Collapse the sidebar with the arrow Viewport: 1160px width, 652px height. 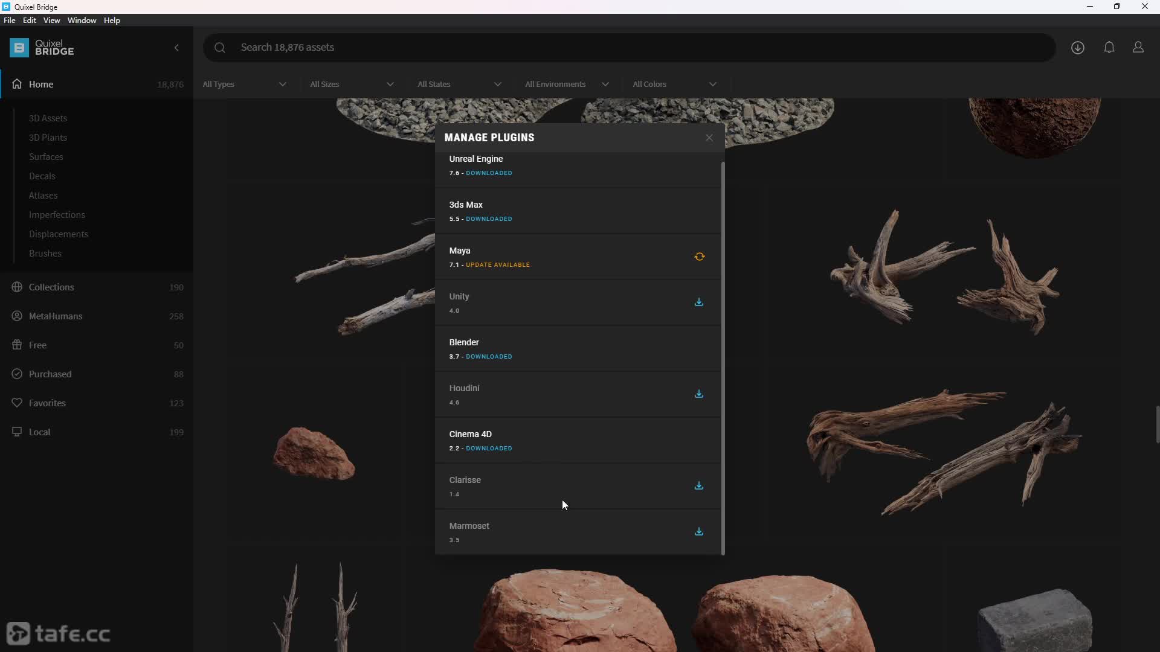[x=176, y=48]
